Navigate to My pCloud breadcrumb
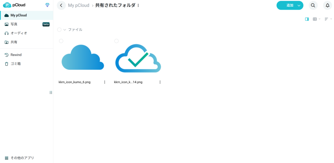 coord(78,6)
